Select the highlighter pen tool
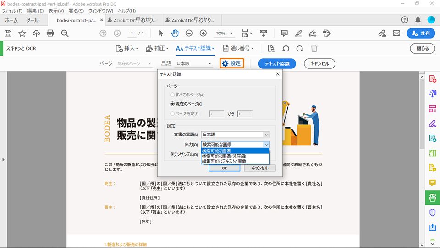Image resolution: width=440 pixels, height=248 pixels. [x=298, y=33]
